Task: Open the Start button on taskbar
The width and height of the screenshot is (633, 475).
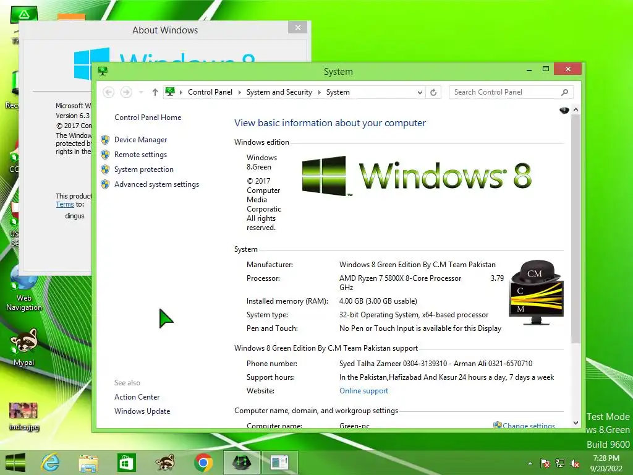Action: [x=15, y=463]
